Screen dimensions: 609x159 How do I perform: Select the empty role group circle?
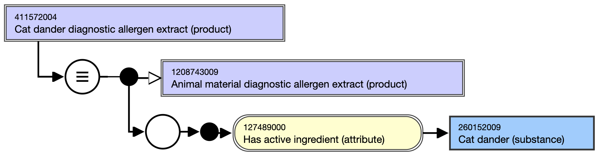click(162, 132)
